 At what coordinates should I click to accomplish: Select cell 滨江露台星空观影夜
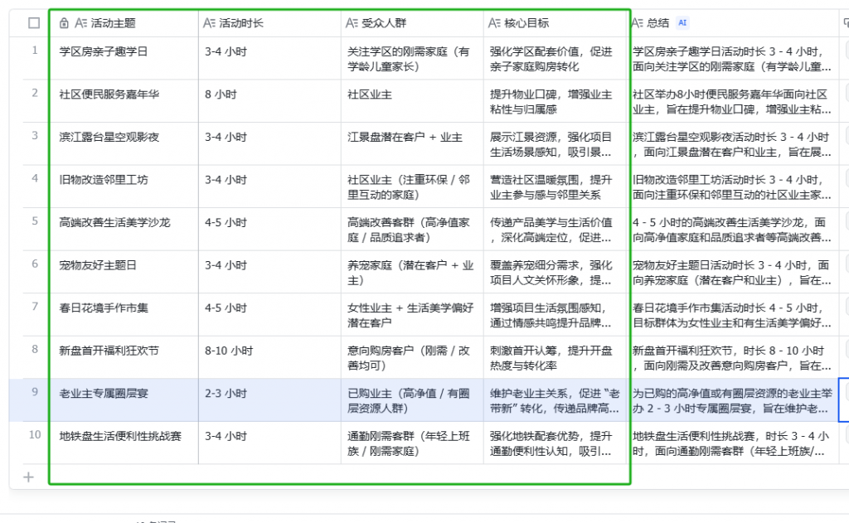coord(124,144)
